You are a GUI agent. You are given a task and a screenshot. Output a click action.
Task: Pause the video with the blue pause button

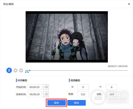[x=9, y=70]
